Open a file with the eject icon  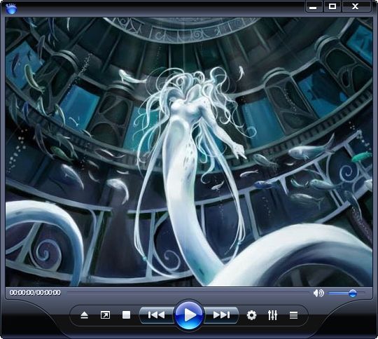click(85, 315)
